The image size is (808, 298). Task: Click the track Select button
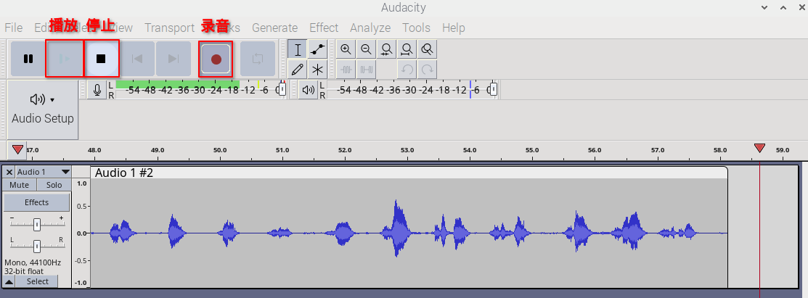(38, 281)
